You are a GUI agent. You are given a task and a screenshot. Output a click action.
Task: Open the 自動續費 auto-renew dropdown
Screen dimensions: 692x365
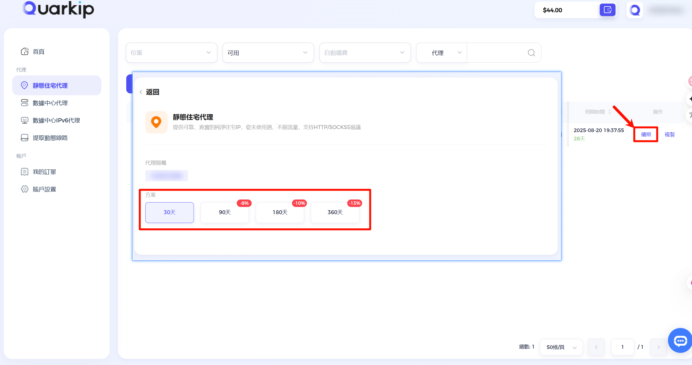365,52
